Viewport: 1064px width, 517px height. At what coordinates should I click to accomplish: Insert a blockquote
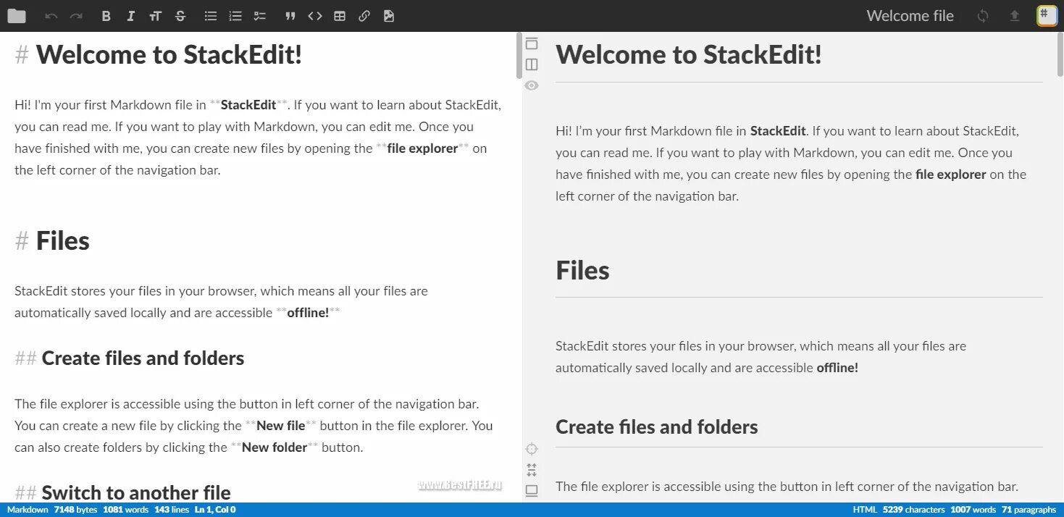coord(290,16)
